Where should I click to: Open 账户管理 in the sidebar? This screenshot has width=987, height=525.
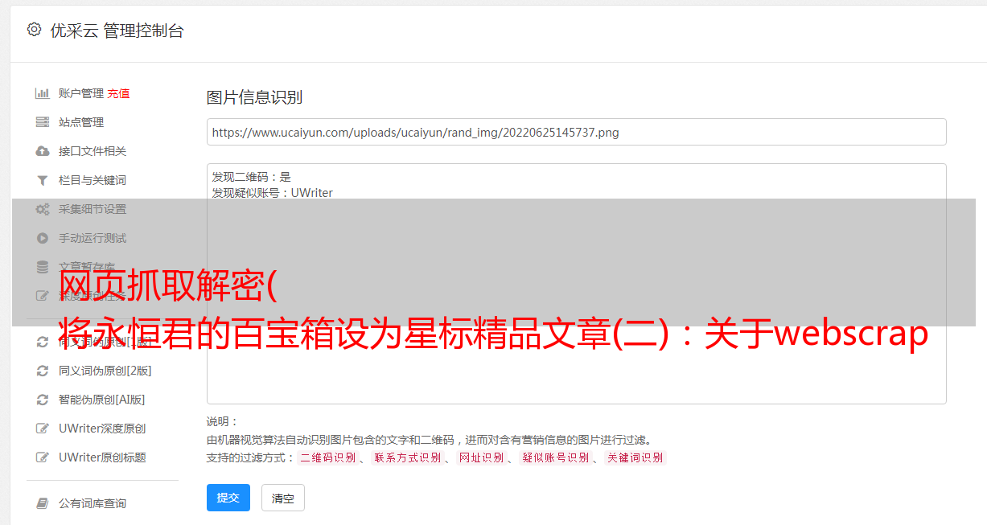pos(81,93)
